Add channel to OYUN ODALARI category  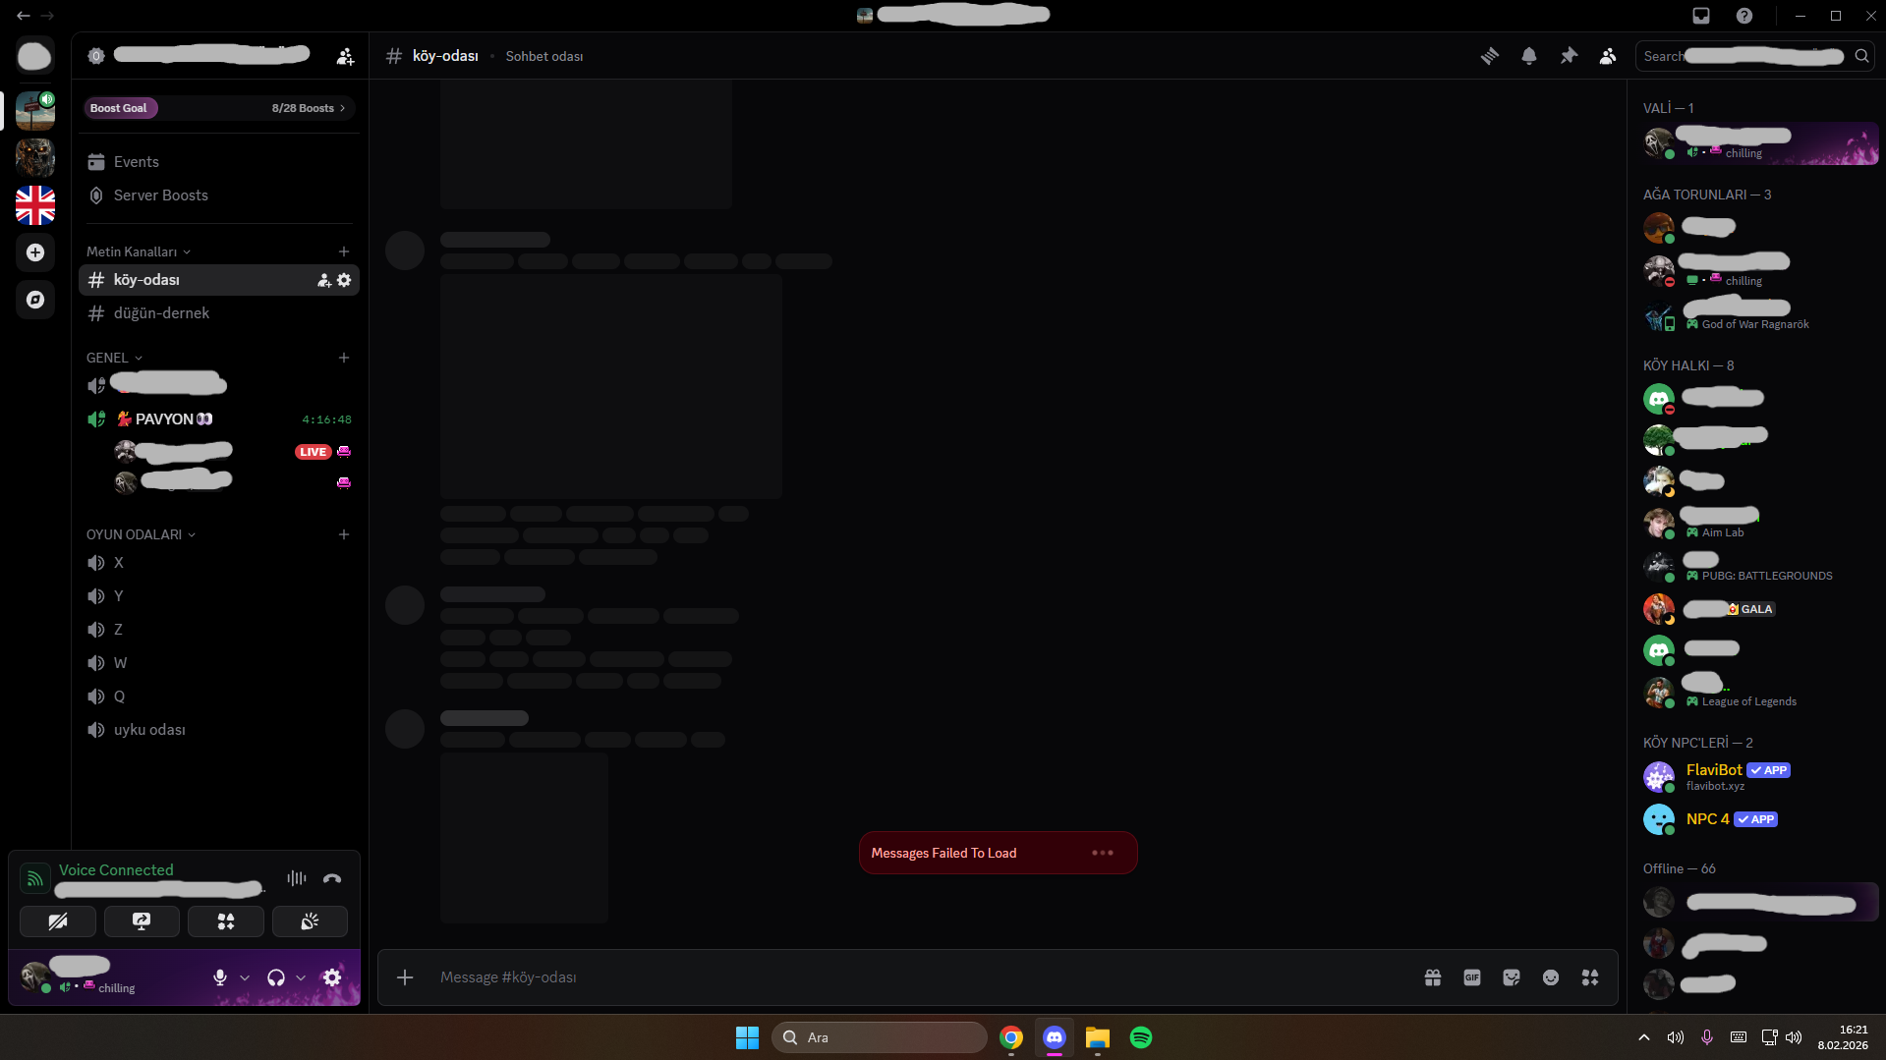pyautogui.click(x=344, y=534)
